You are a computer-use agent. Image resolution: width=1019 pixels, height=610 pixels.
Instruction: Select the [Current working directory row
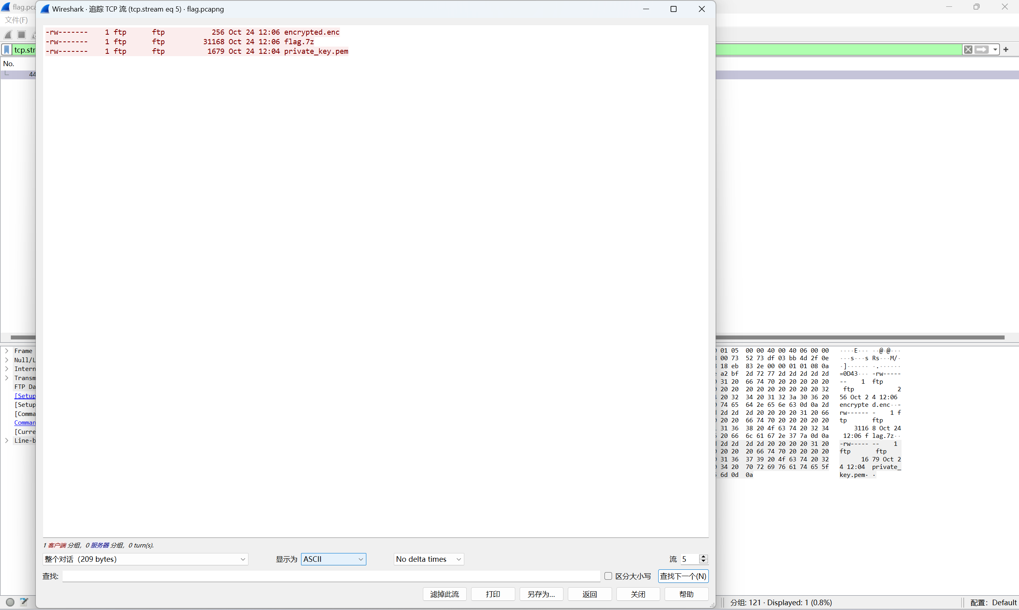pos(25,432)
